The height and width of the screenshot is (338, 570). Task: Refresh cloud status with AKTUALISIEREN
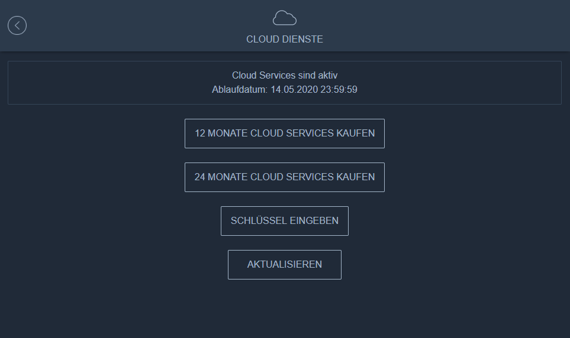click(284, 265)
